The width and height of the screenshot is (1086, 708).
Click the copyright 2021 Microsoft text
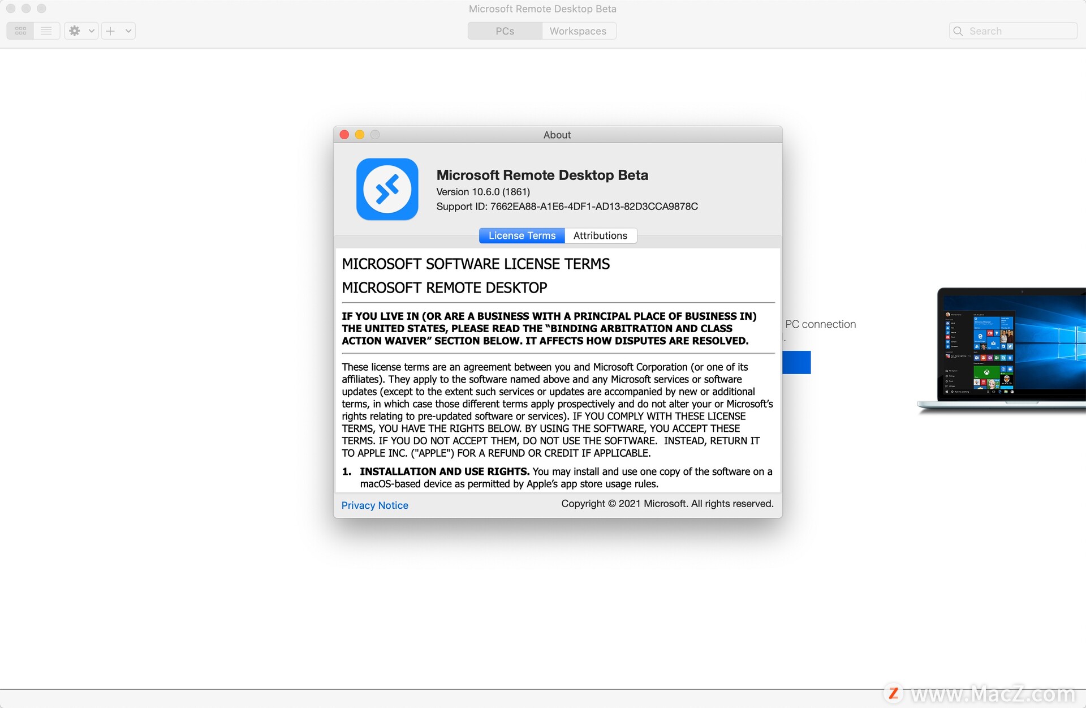[x=667, y=503]
